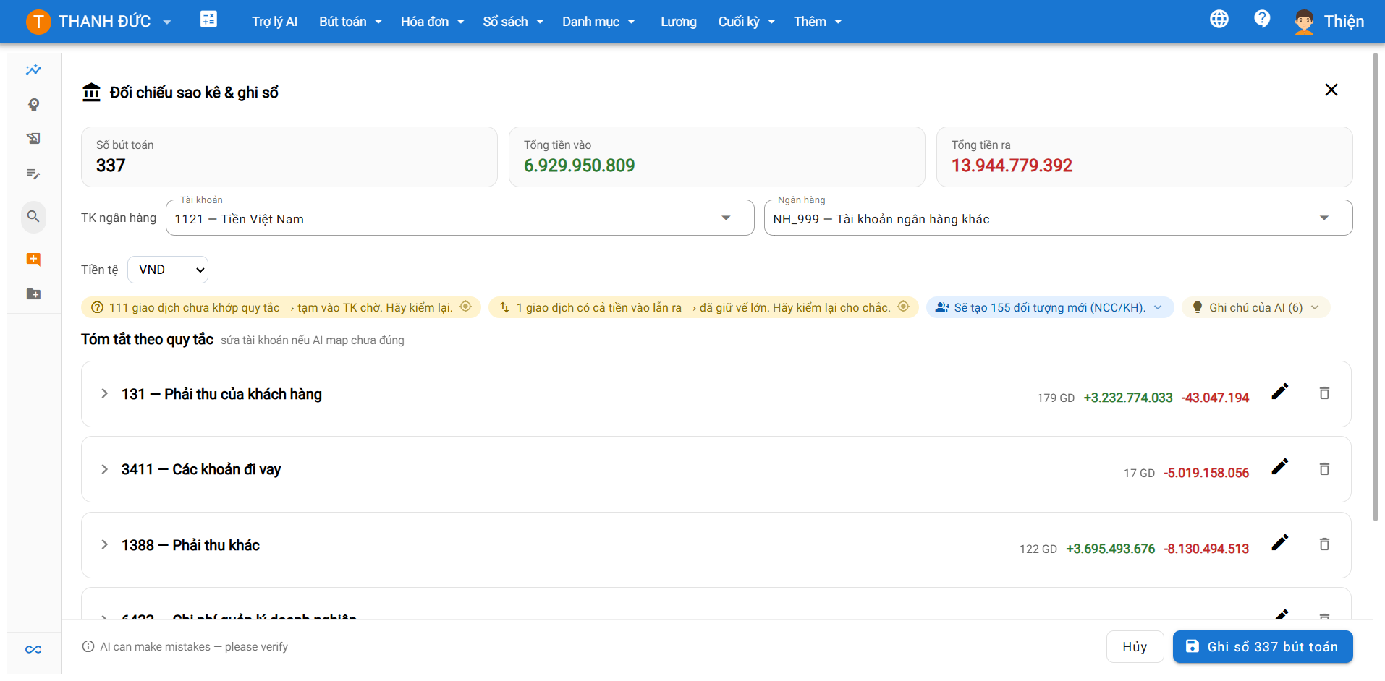The image size is (1385, 681).
Task: Open the Sổ sách menu
Action: [x=513, y=22]
